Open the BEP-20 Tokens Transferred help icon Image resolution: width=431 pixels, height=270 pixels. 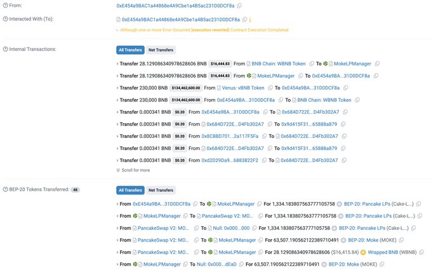(x=5, y=189)
